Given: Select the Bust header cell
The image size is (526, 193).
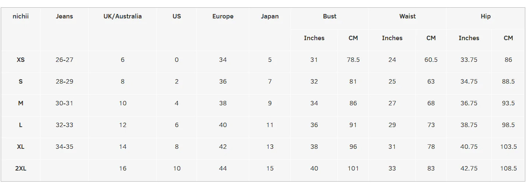Looking at the screenshot, I should (x=330, y=16).
